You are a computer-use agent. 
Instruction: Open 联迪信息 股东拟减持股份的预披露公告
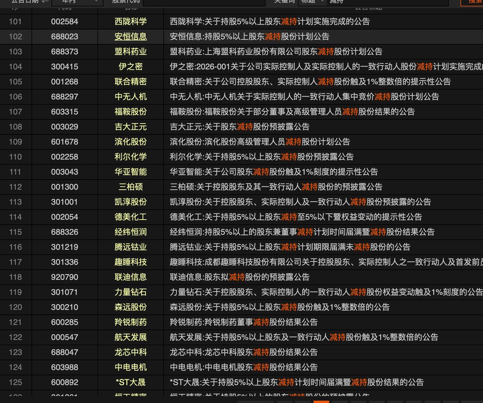pyautogui.click(x=240, y=277)
